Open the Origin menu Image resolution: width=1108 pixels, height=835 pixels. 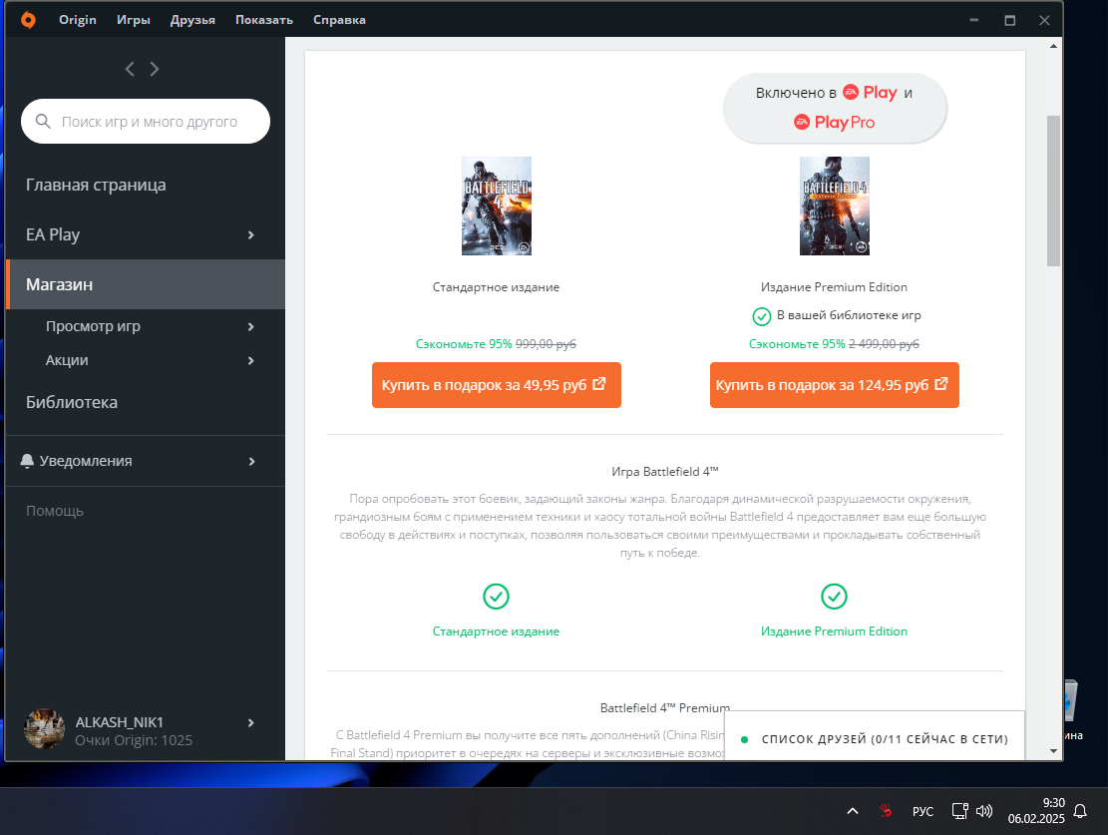[78, 20]
